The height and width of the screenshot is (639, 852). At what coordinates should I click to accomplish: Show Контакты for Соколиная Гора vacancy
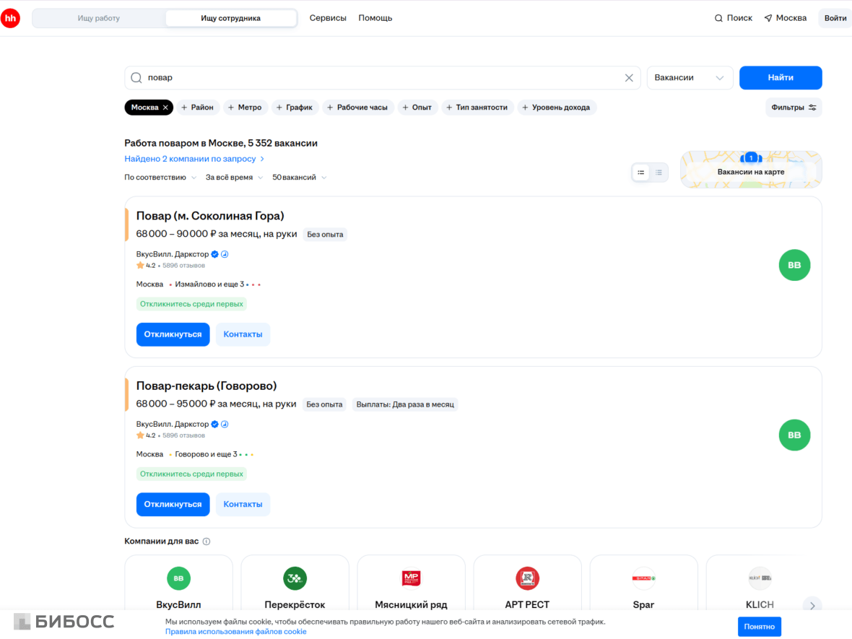click(243, 334)
